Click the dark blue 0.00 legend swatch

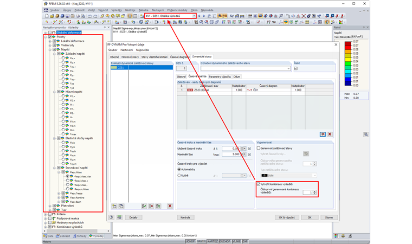coord(348,84)
